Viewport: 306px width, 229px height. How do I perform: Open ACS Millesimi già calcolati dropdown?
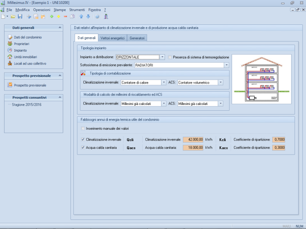pos(221,103)
